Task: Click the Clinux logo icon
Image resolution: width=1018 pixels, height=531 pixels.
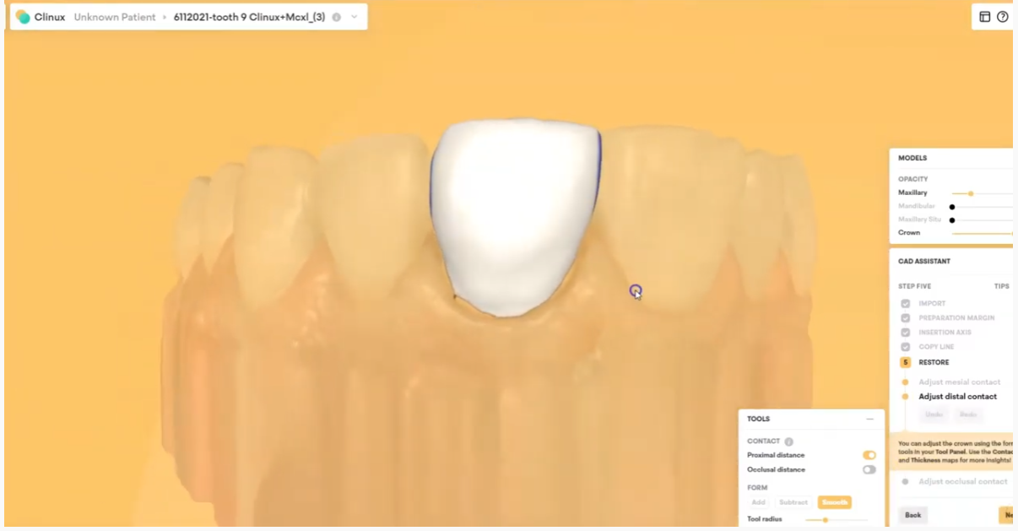Action: [23, 17]
